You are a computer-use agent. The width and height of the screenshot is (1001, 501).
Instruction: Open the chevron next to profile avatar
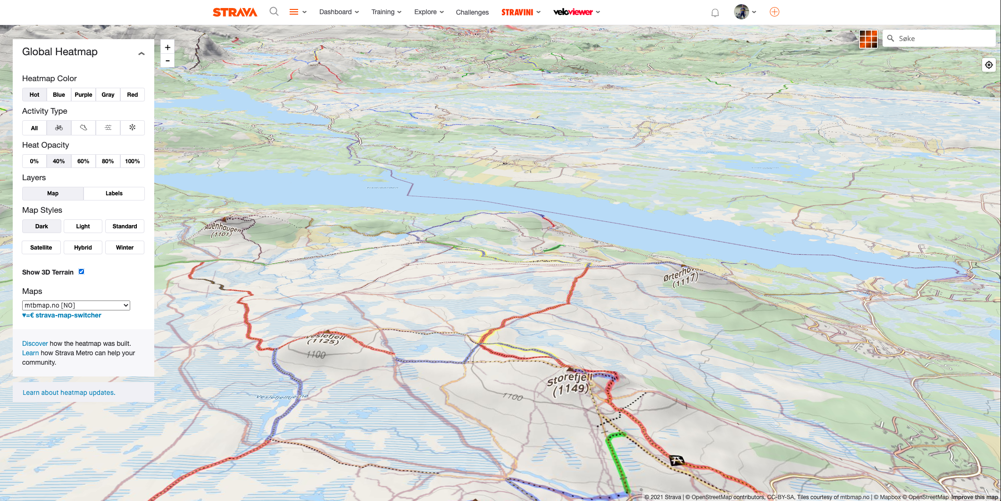(x=754, y=12)
